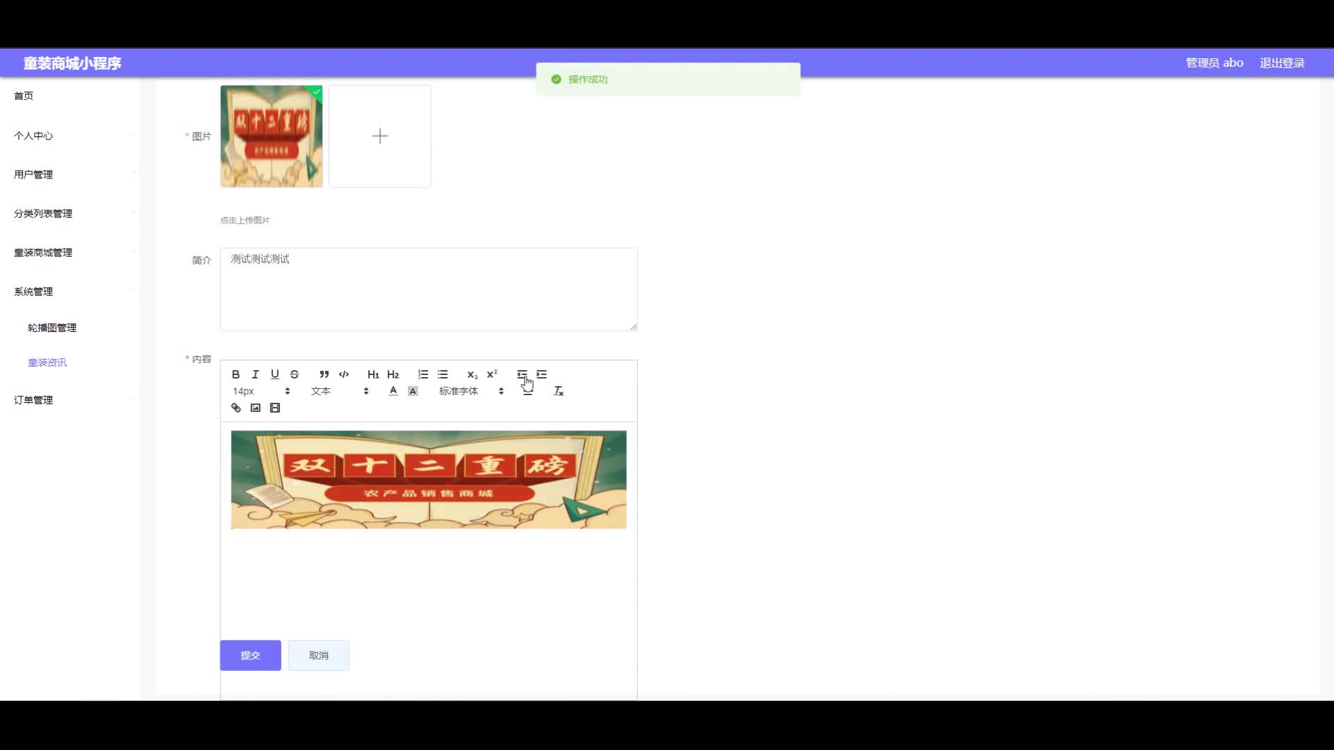Create an ordered numbered list
Viewport: 1334px width, 750px height.
pyautogui.click(x=423, y=374)
